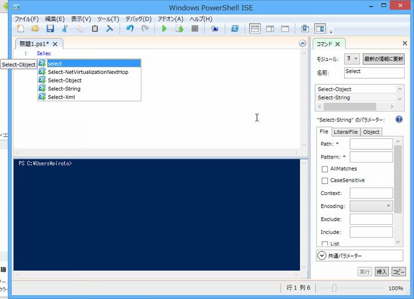Click the 挿入 insert button

(x=381, y=272)
